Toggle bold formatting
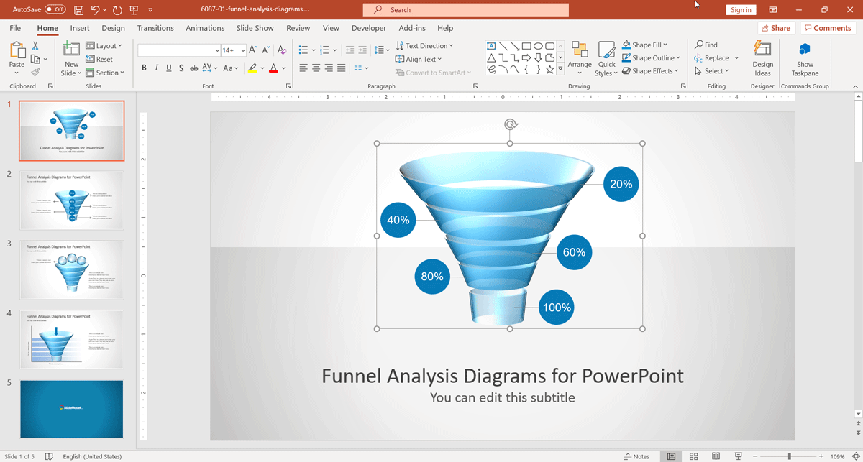 coord(144,68)
